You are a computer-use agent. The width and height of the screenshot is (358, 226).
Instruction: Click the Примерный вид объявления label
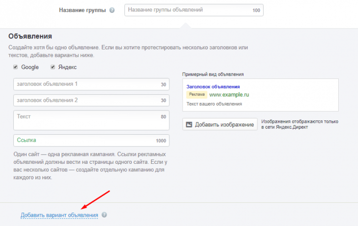point(213,75)
